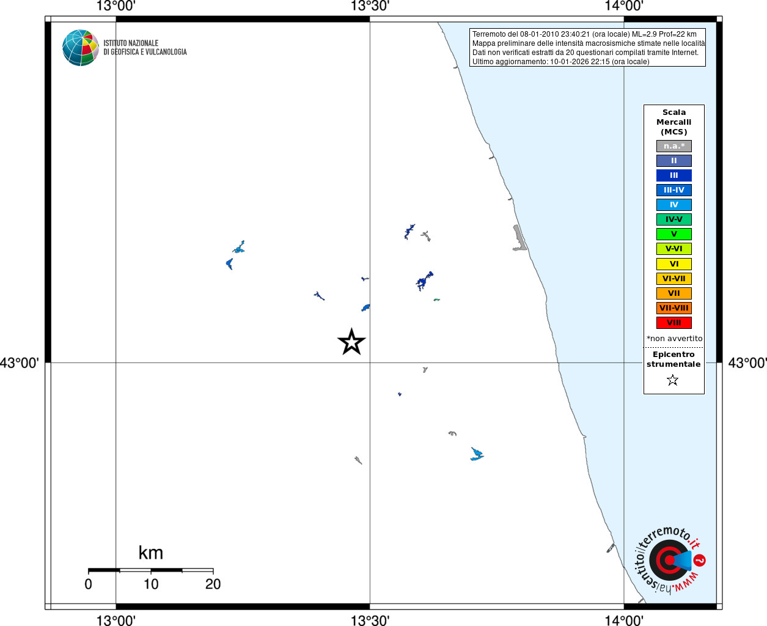Select the IV-V intensity legend swatch
This screenshot has width=767, height=626.
point(673,219)
